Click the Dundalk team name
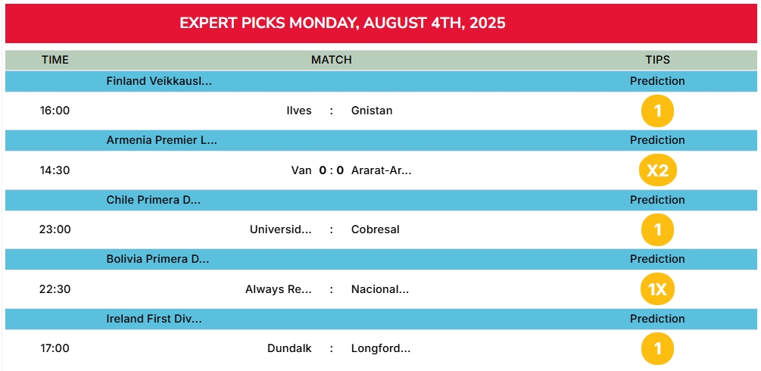Image resolution: width=761 pixels, height=371 pixels. pos(289,348)
